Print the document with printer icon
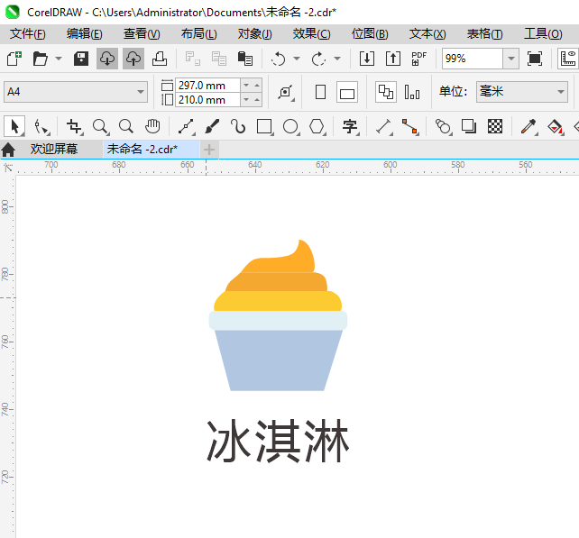The width and height of the screenshot is (579, 538). [160, 59]
